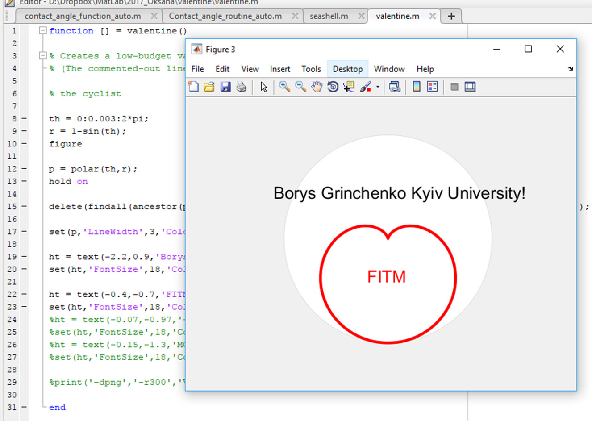Select the Rotate 3D tool
This screenshot has width=592, height=421.
[333, 87]
